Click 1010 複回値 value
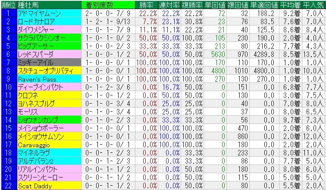Image resolution: width=326 pixels, height=190 pixels. click(x=241, y=71)
